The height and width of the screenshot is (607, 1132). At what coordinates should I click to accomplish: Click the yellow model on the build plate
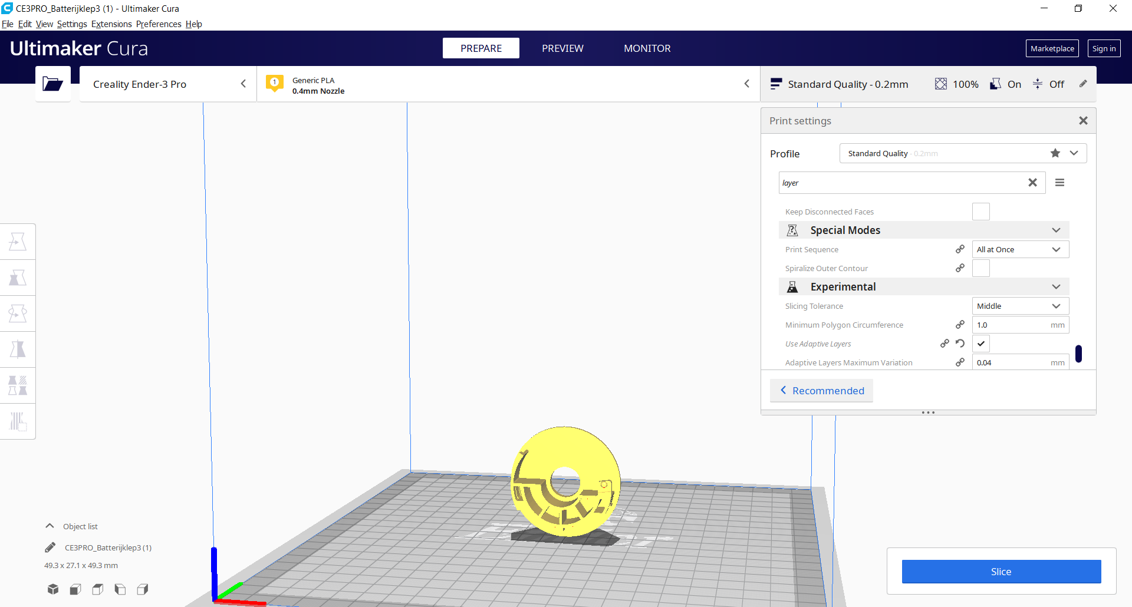tap(565, 480)
